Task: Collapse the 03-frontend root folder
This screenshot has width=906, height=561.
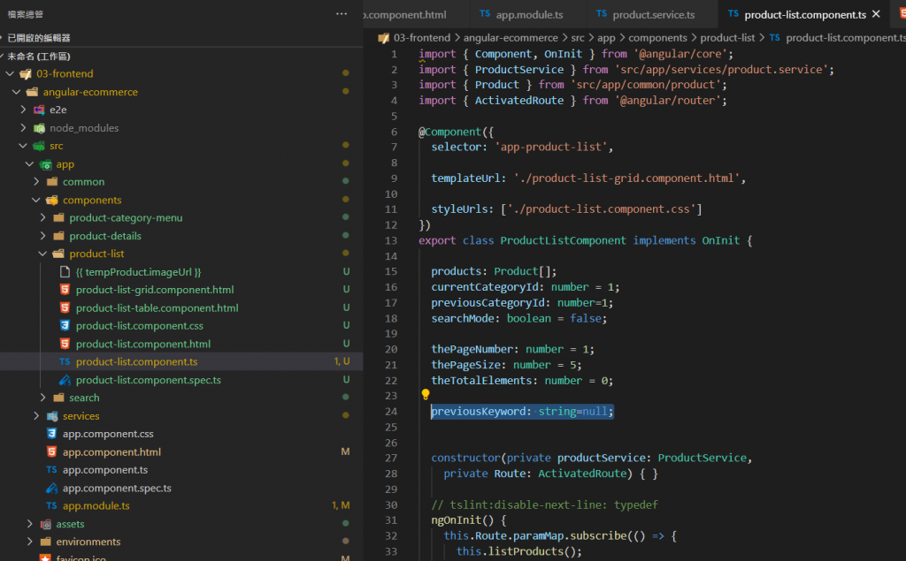Action: [10, 74]
